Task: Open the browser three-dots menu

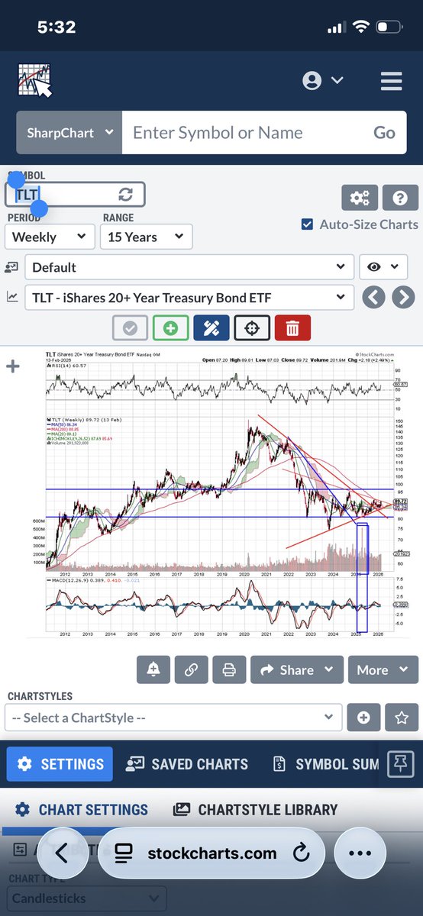Action: (359, 853)
